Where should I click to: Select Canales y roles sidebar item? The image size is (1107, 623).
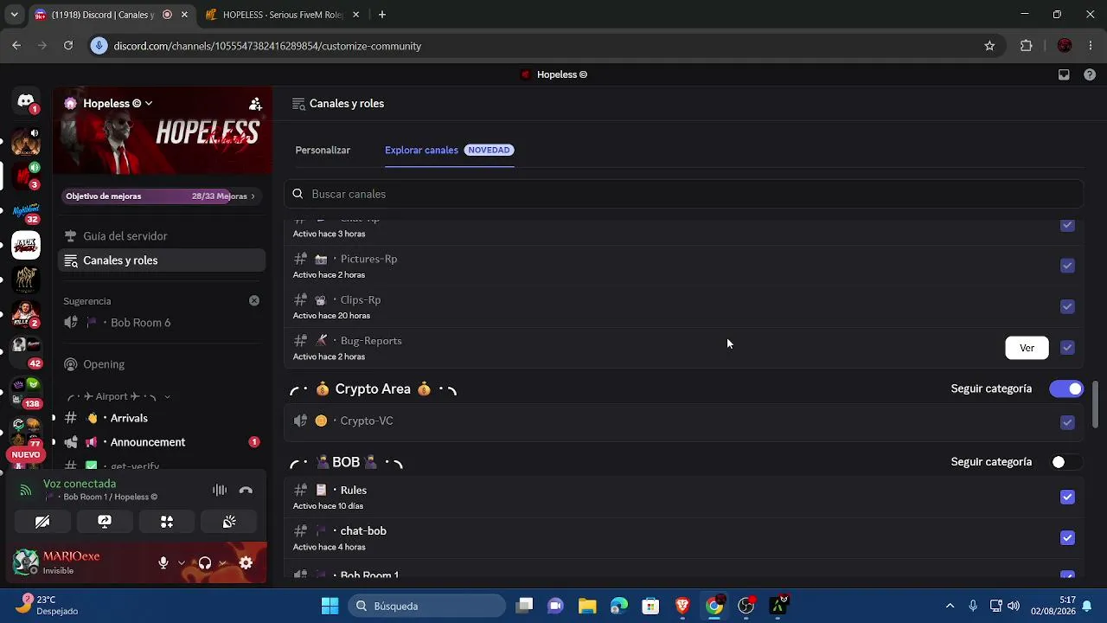click(x=162, y=260)
